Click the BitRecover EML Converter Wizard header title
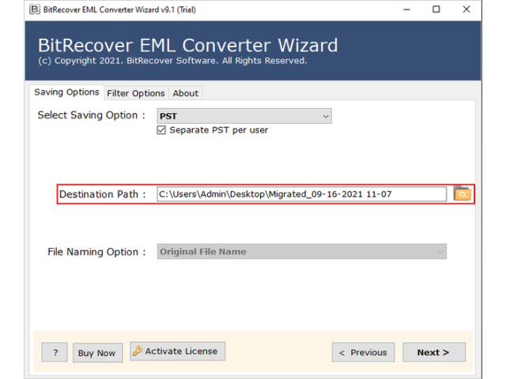 [x=188, y=45]
